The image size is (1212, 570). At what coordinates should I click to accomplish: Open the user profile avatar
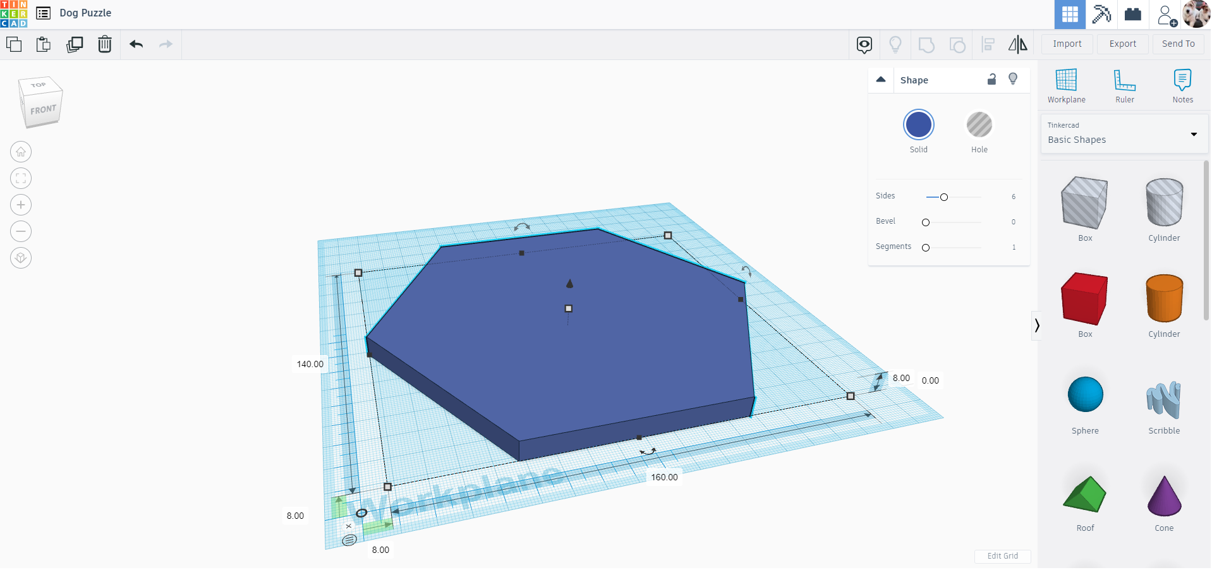[x=1196, y=14]
